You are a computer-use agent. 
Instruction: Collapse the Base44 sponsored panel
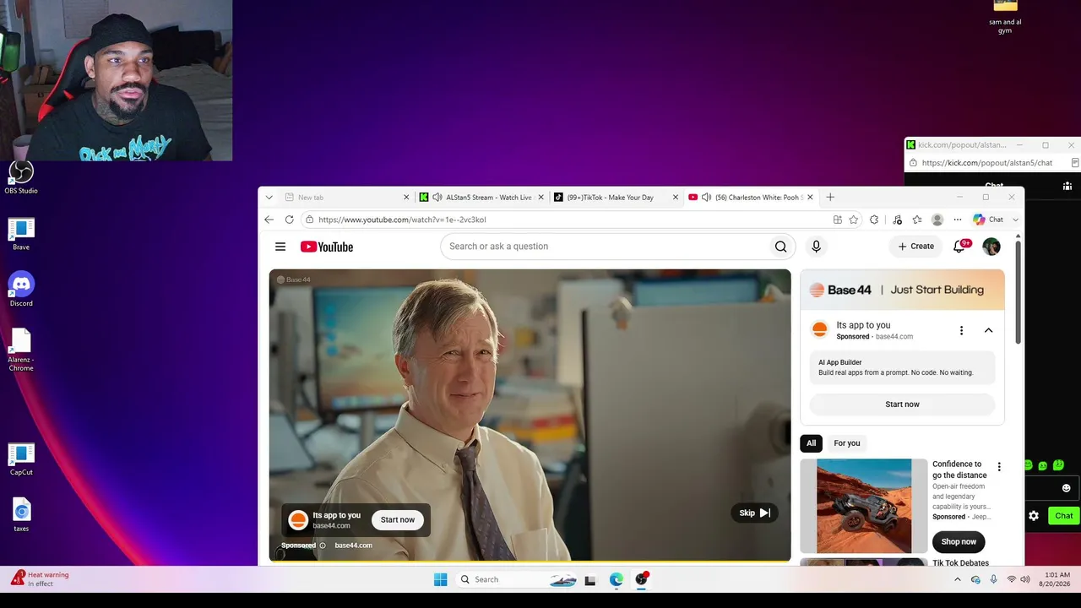click(x=988, y=330)
